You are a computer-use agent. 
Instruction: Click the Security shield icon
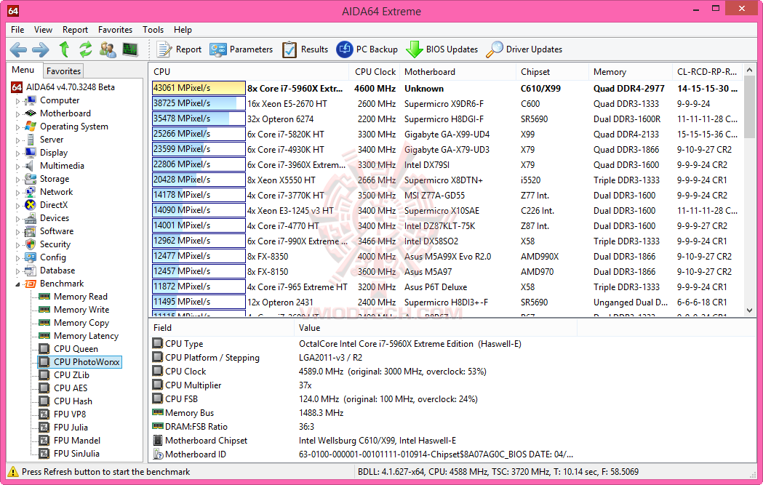(x=31, y=245)
